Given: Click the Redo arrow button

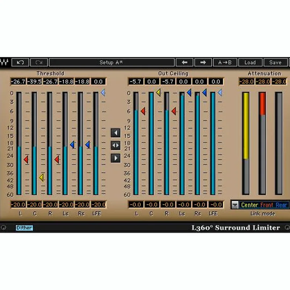Looking at the screenshot, I should coord(39,62).
